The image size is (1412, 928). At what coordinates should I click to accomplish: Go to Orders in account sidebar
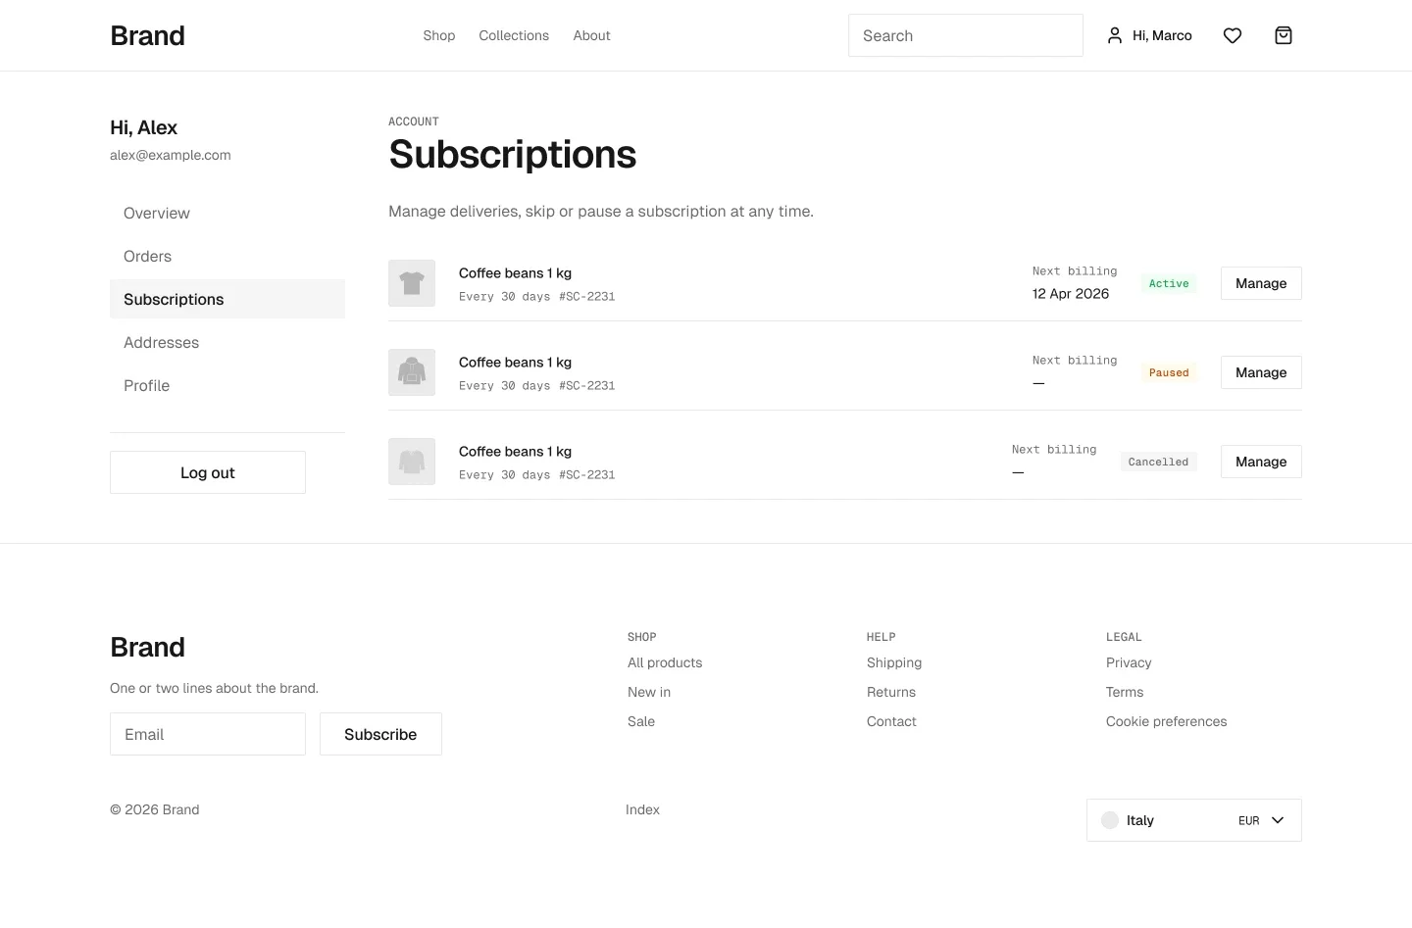[227, 256]
